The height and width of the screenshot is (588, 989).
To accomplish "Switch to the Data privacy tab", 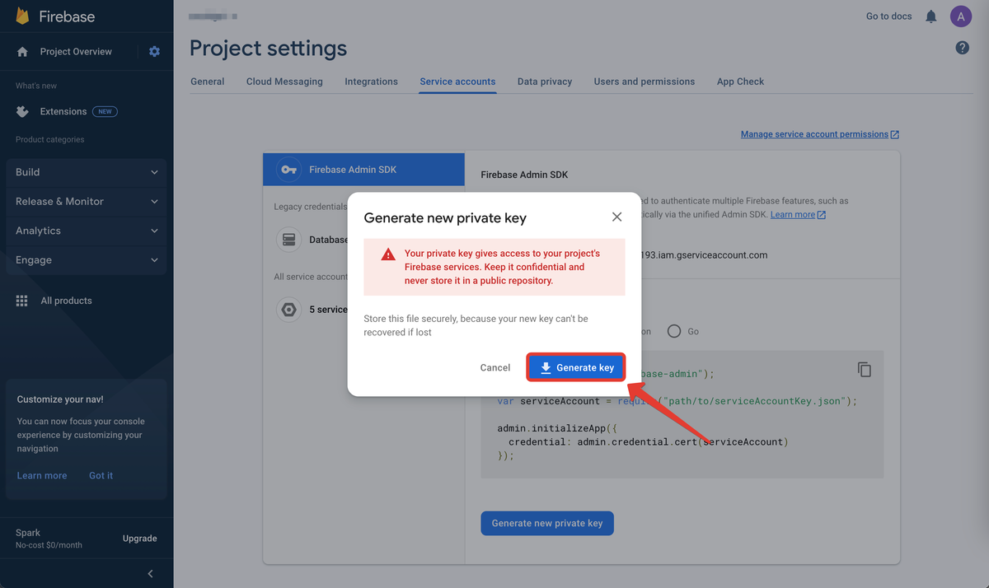I will coord(545,82).
